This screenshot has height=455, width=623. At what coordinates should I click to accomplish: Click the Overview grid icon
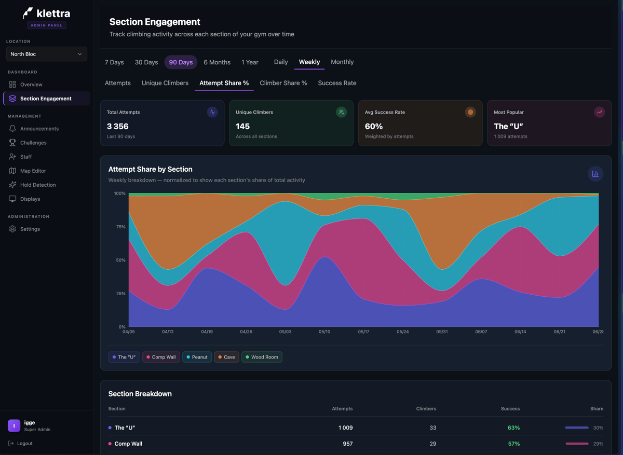click(12, 85)
